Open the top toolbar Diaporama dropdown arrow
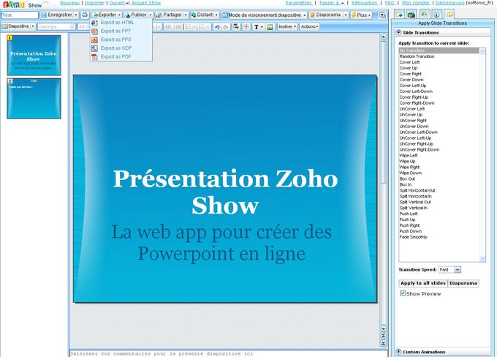Image resolution: width=497 pixels, height=357 pixels. [346, 15]
